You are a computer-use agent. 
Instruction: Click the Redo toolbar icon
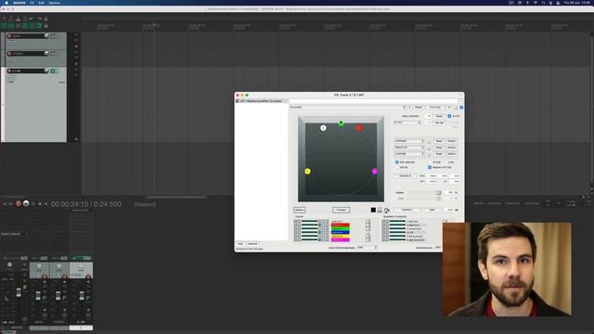(x=39, y=19)
